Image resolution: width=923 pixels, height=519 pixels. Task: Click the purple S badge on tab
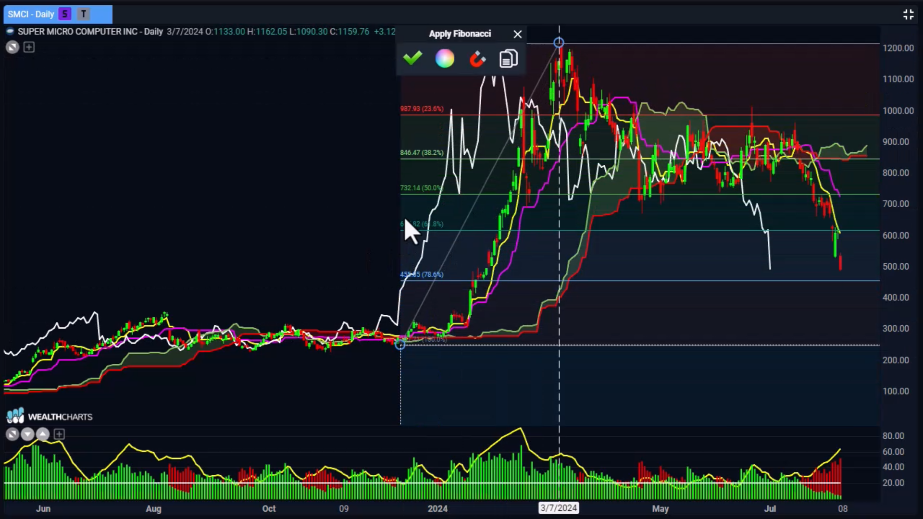click(x=64, y=14)
